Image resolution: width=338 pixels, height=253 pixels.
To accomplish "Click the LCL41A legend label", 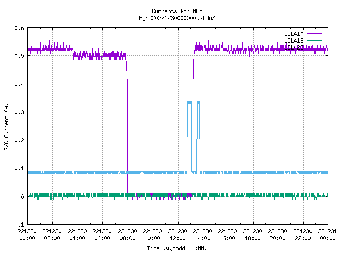I will [x=294, y=34].
